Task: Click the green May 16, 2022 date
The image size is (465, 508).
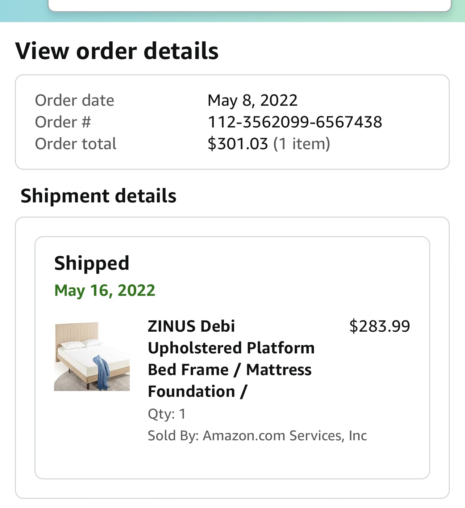Action: [x=105, y=290]
